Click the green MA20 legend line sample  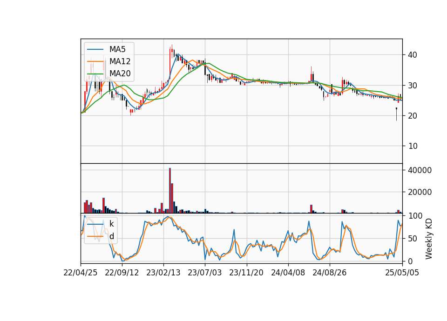95,74
